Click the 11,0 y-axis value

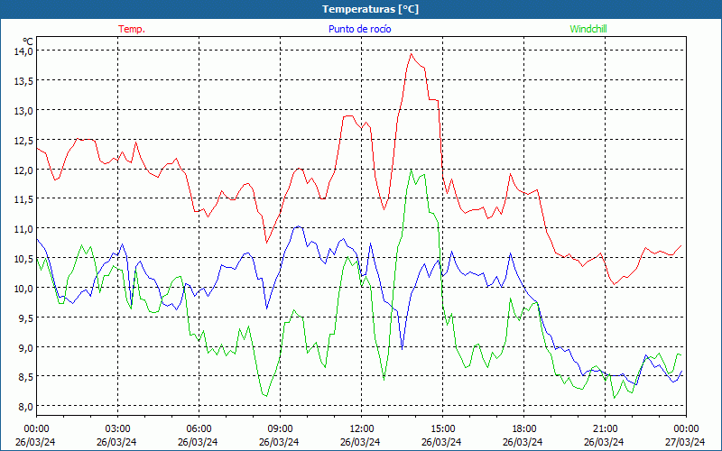pyautogui.click(x=23, y=229)
